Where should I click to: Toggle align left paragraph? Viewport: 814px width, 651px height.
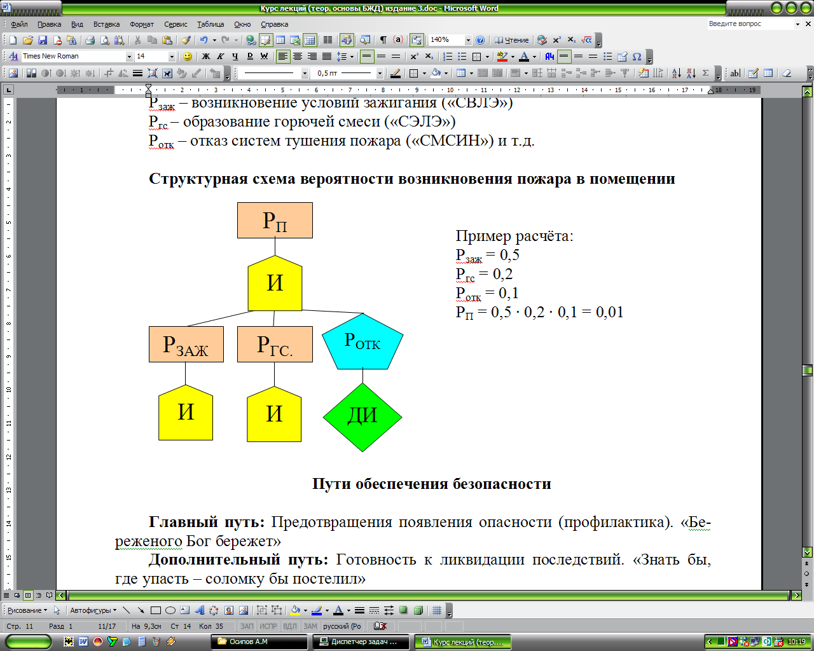pos(283,57)
